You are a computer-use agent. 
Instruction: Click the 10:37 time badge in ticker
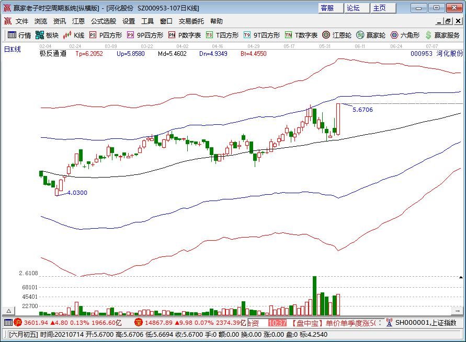pos(277,323)
